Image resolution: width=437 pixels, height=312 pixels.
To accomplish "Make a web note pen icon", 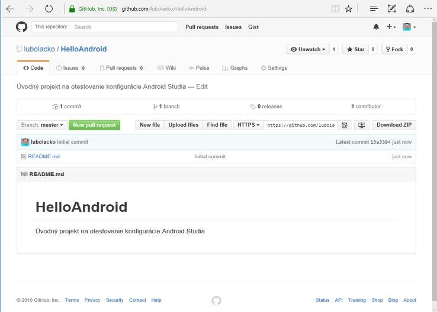I will pos(392,9).
